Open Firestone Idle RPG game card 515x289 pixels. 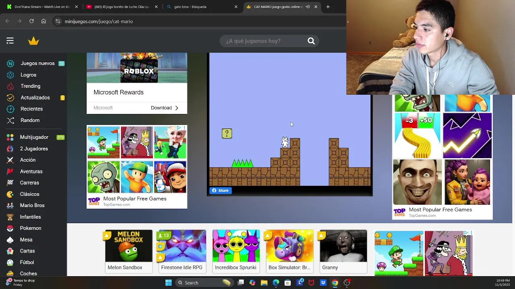182,251
